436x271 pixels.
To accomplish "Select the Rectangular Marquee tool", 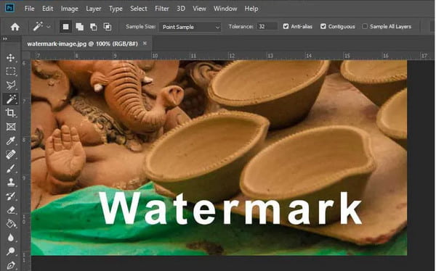I will [11, 71].
